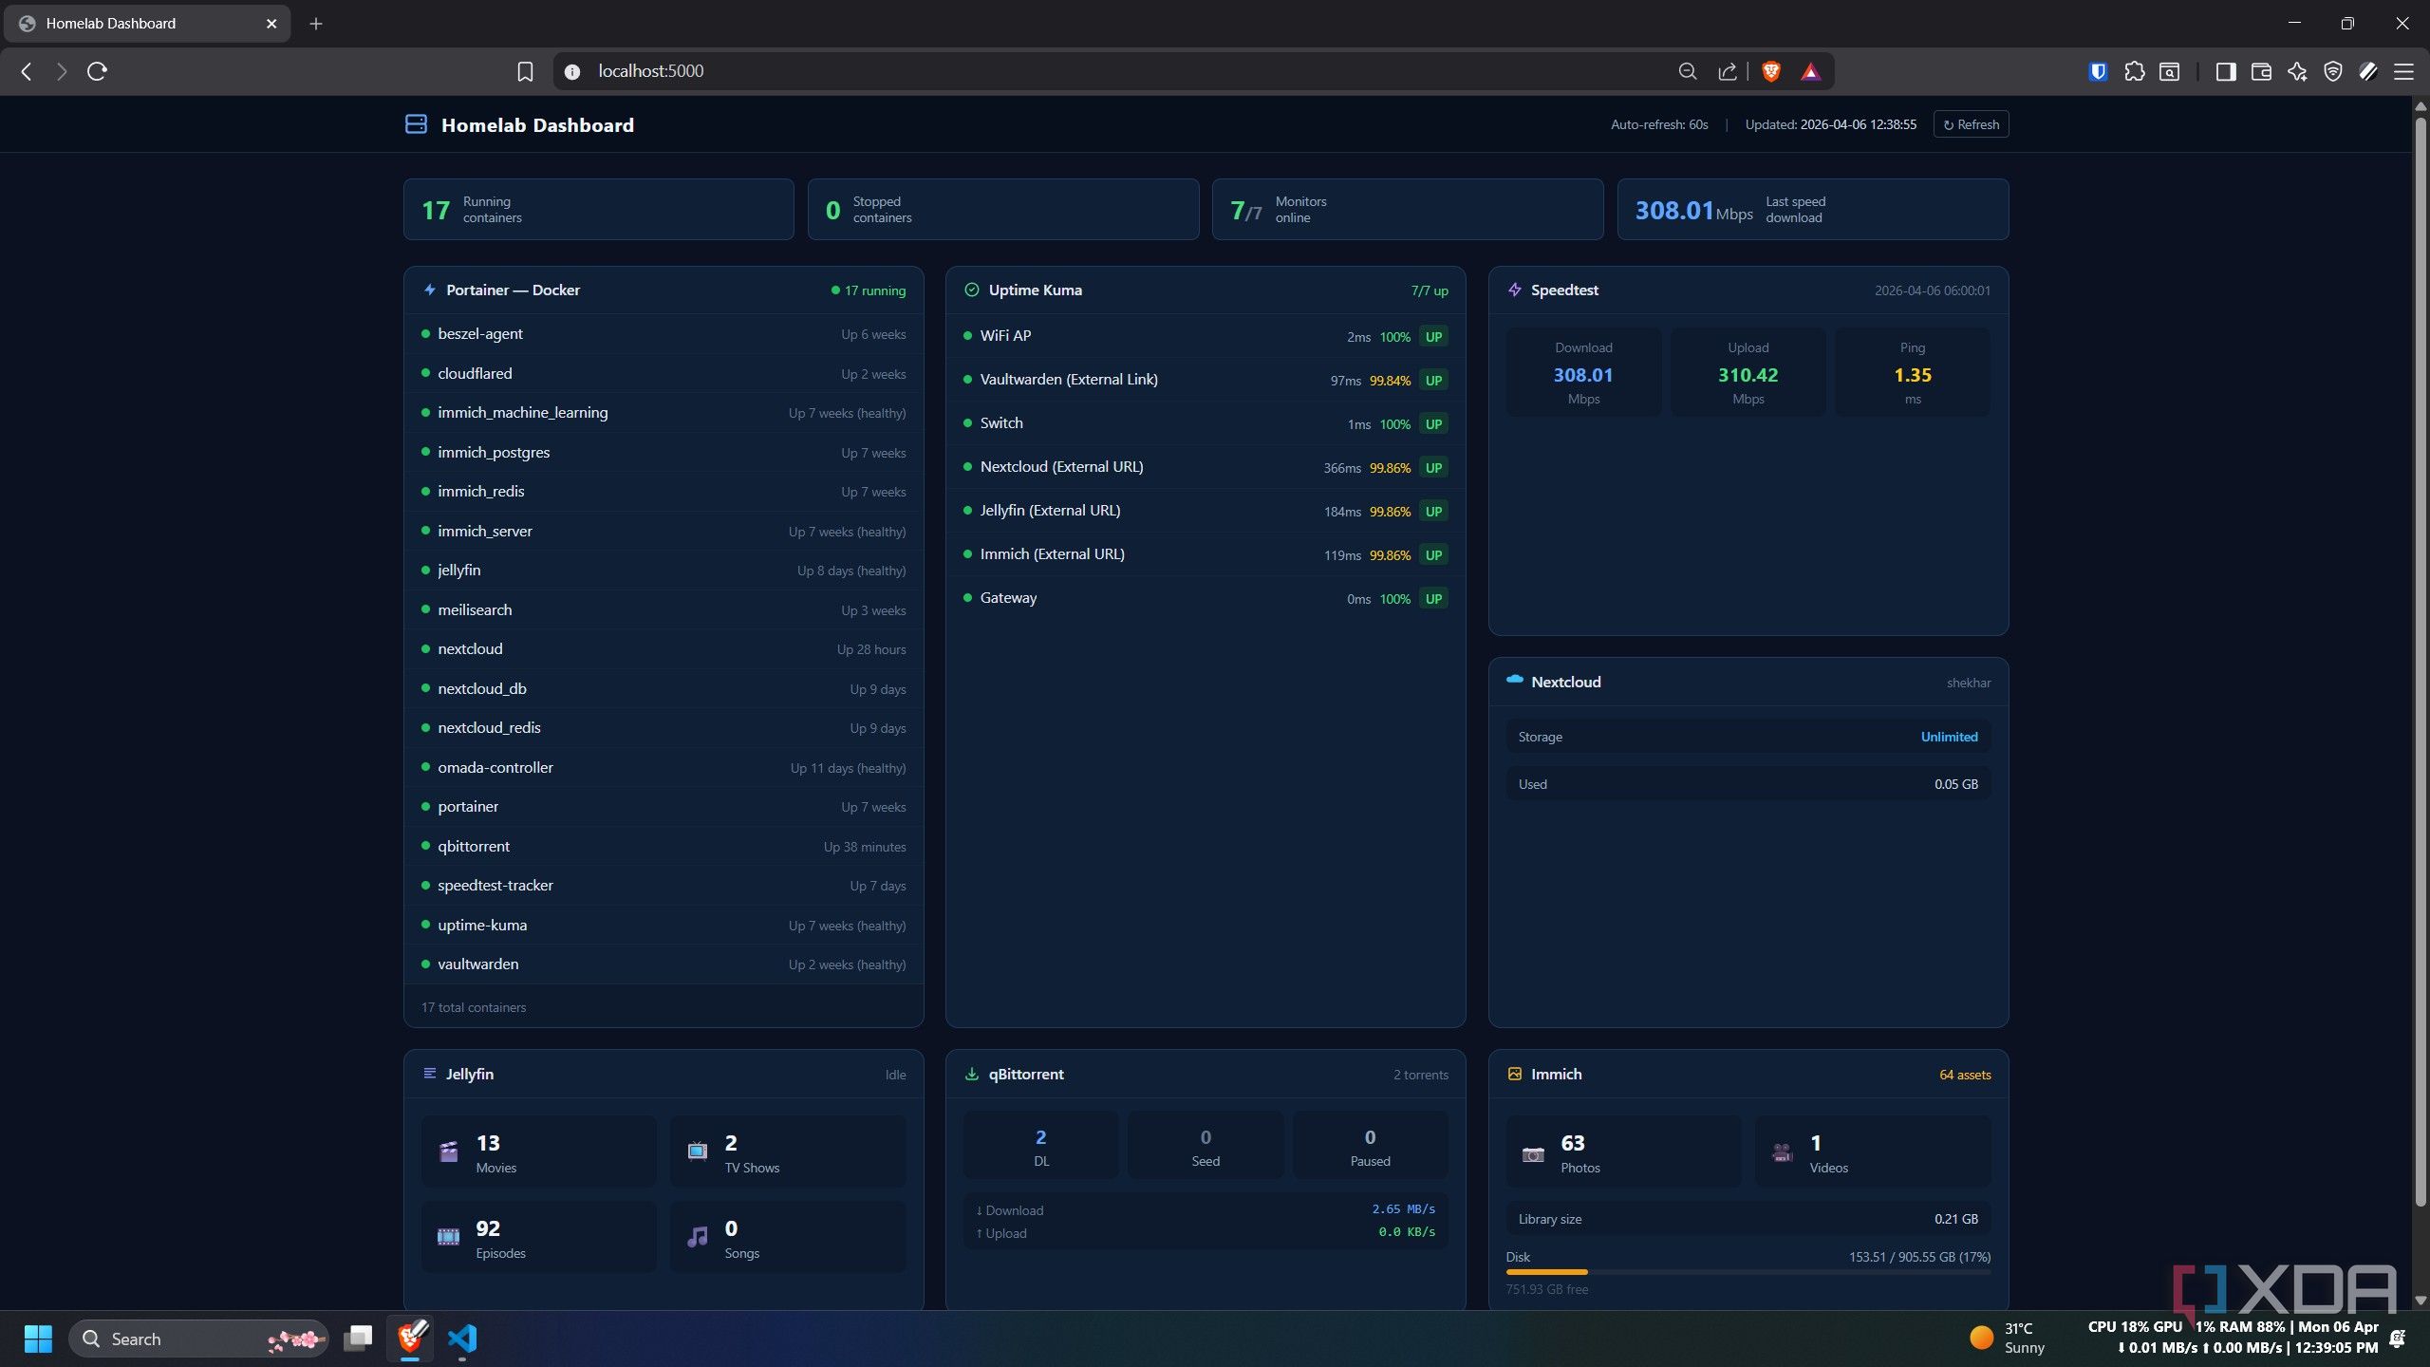Click the taskbar Search box
Image resolution: width=2430 pixels, height=1367 pixels.
[x=198, y=1339]
